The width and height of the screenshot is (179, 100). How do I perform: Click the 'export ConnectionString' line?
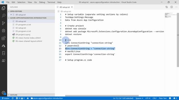coord(90,54)
